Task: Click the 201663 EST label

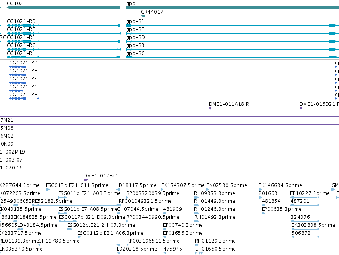Action: tap(268, 193)
